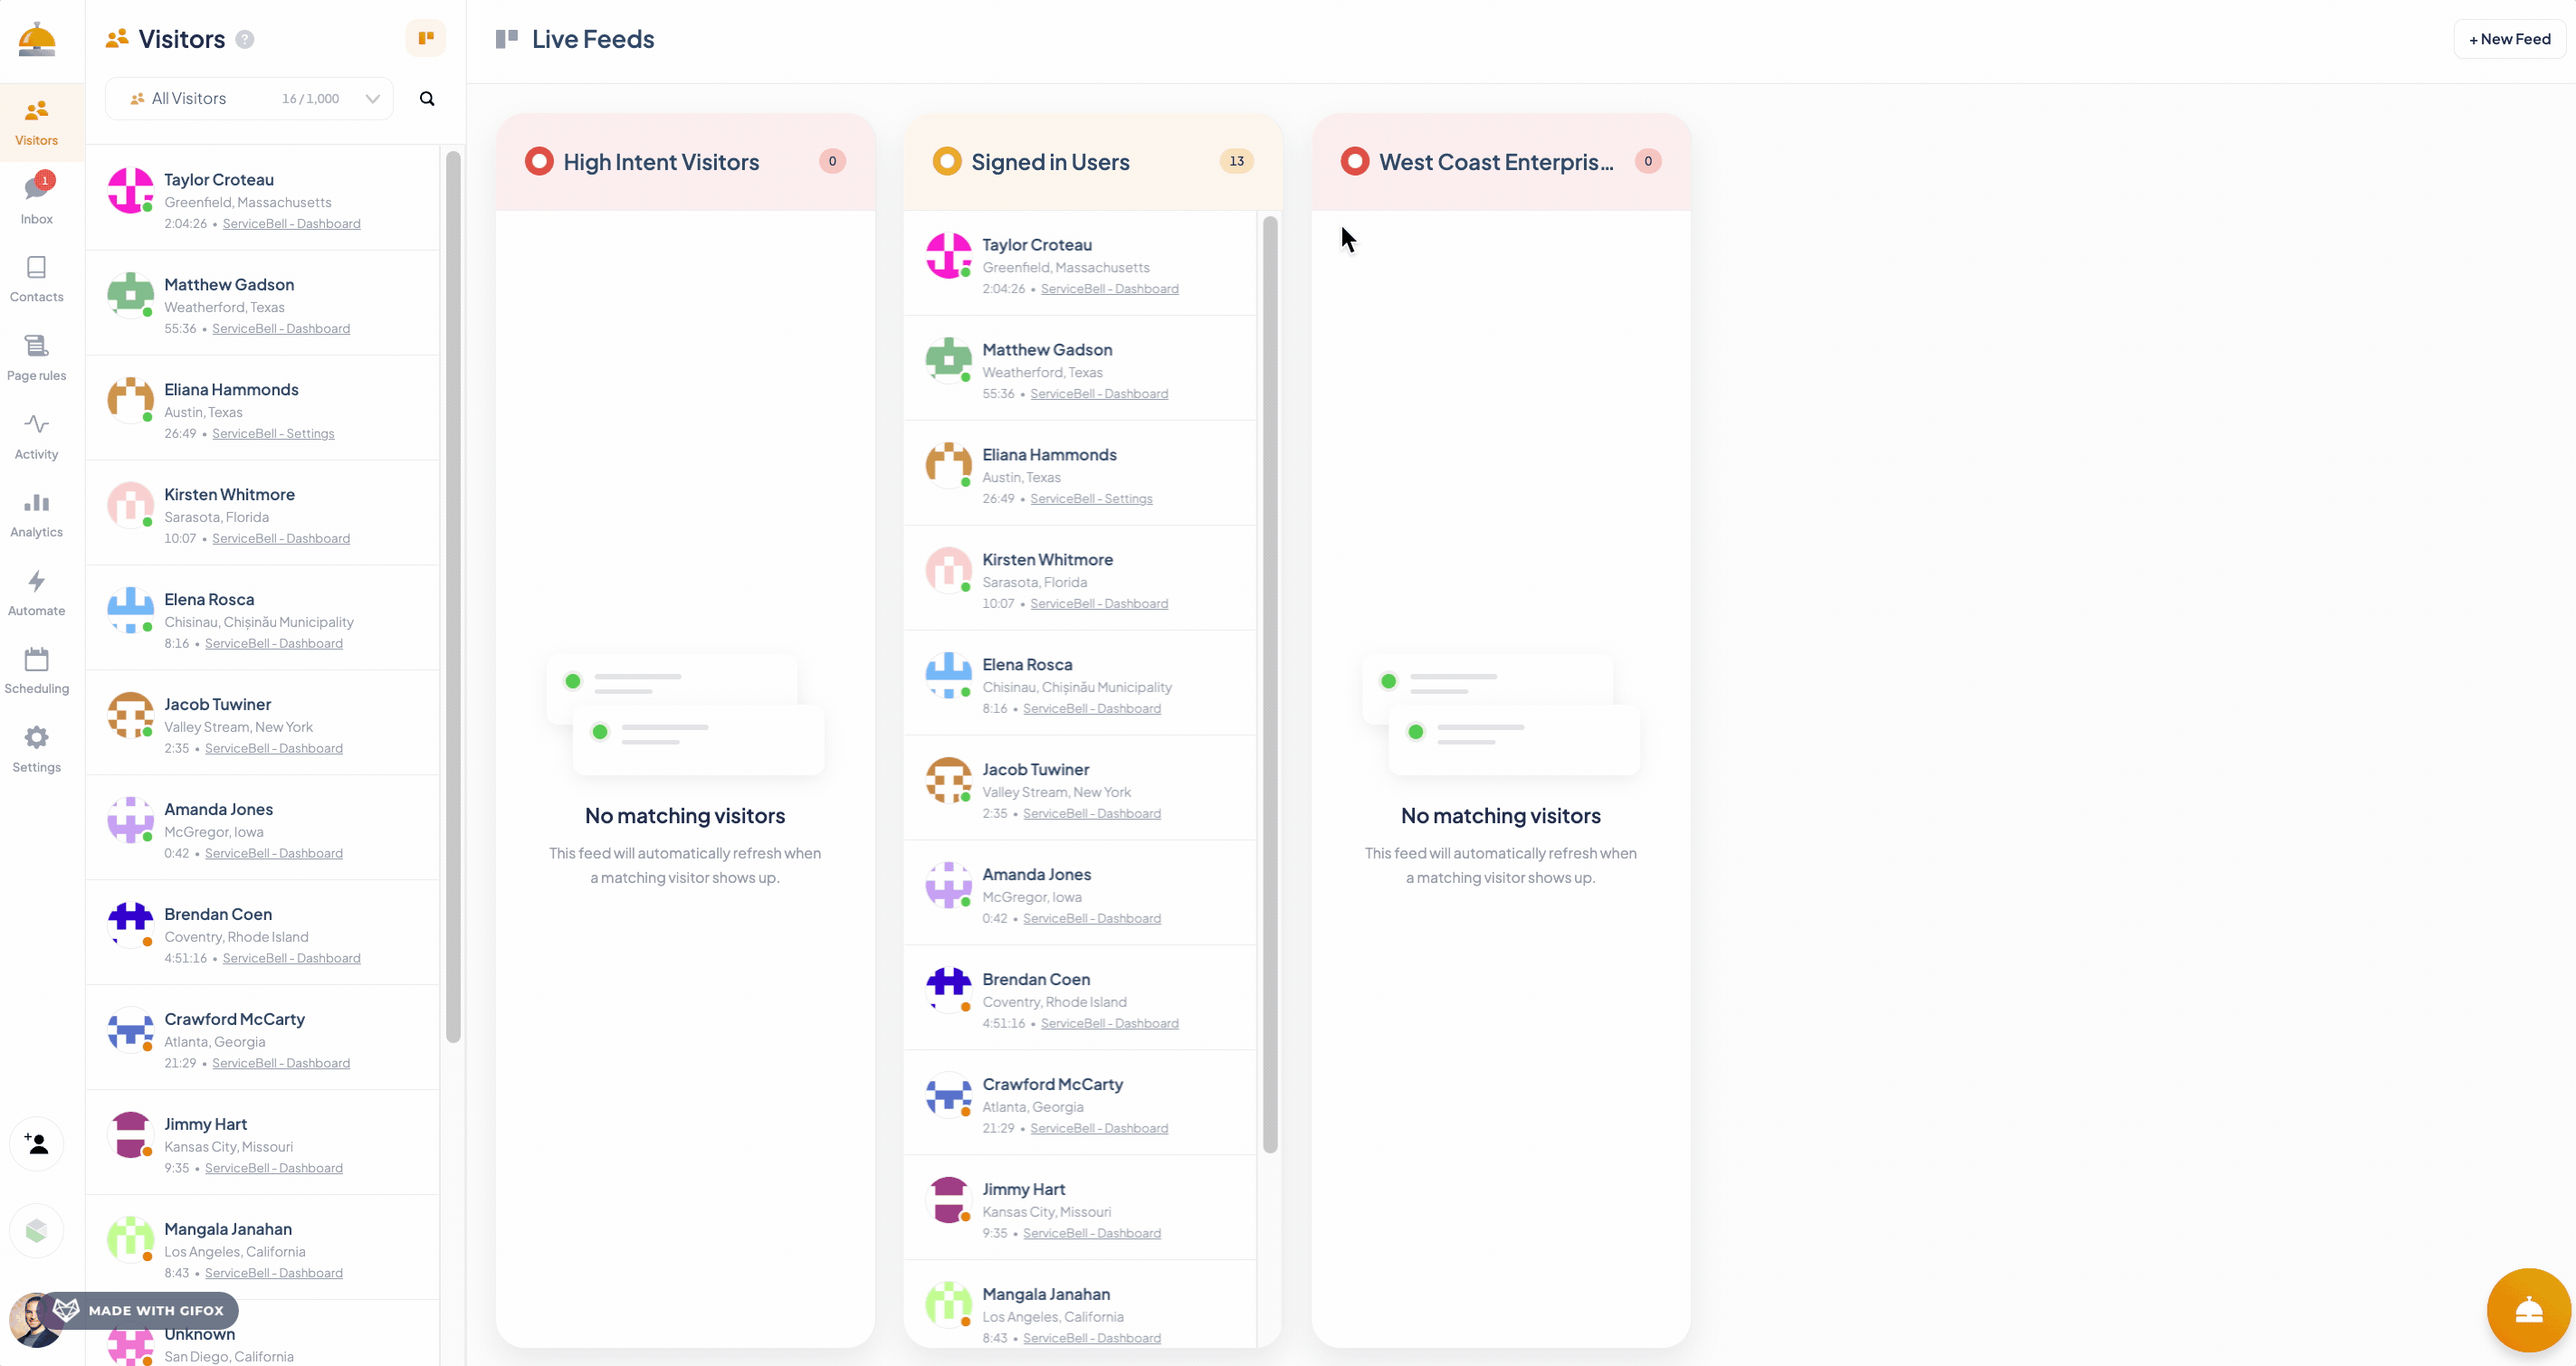This screenshot has width=2576, height=1366.
Task: Open the Visitors sidebar section
Action: [36, 123]
